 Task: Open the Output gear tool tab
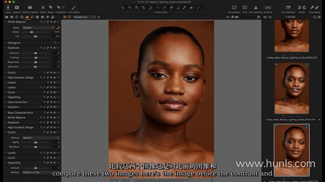pyautogui.click(x=47, y=17)
